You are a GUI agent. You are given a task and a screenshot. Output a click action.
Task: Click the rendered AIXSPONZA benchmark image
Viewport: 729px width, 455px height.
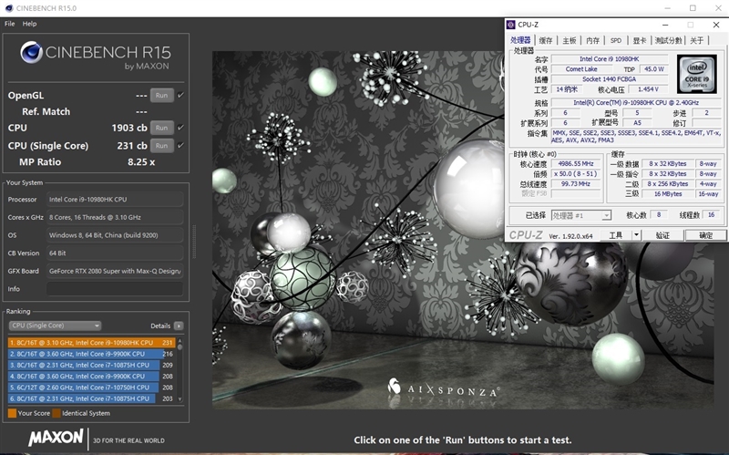pyautogui.click(x=463, y=230)
